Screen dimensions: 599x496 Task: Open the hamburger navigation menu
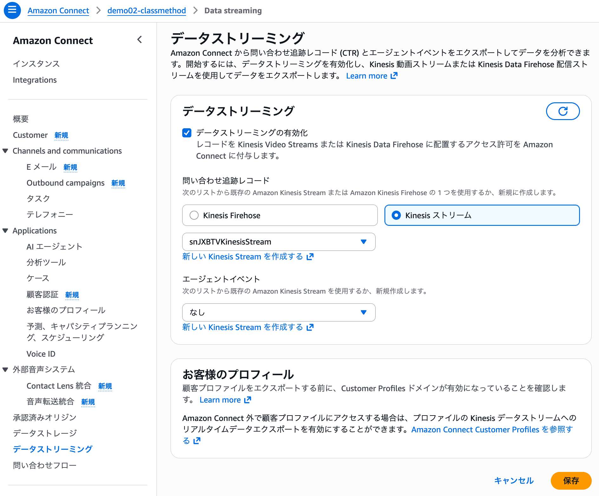tap(12, 10)
